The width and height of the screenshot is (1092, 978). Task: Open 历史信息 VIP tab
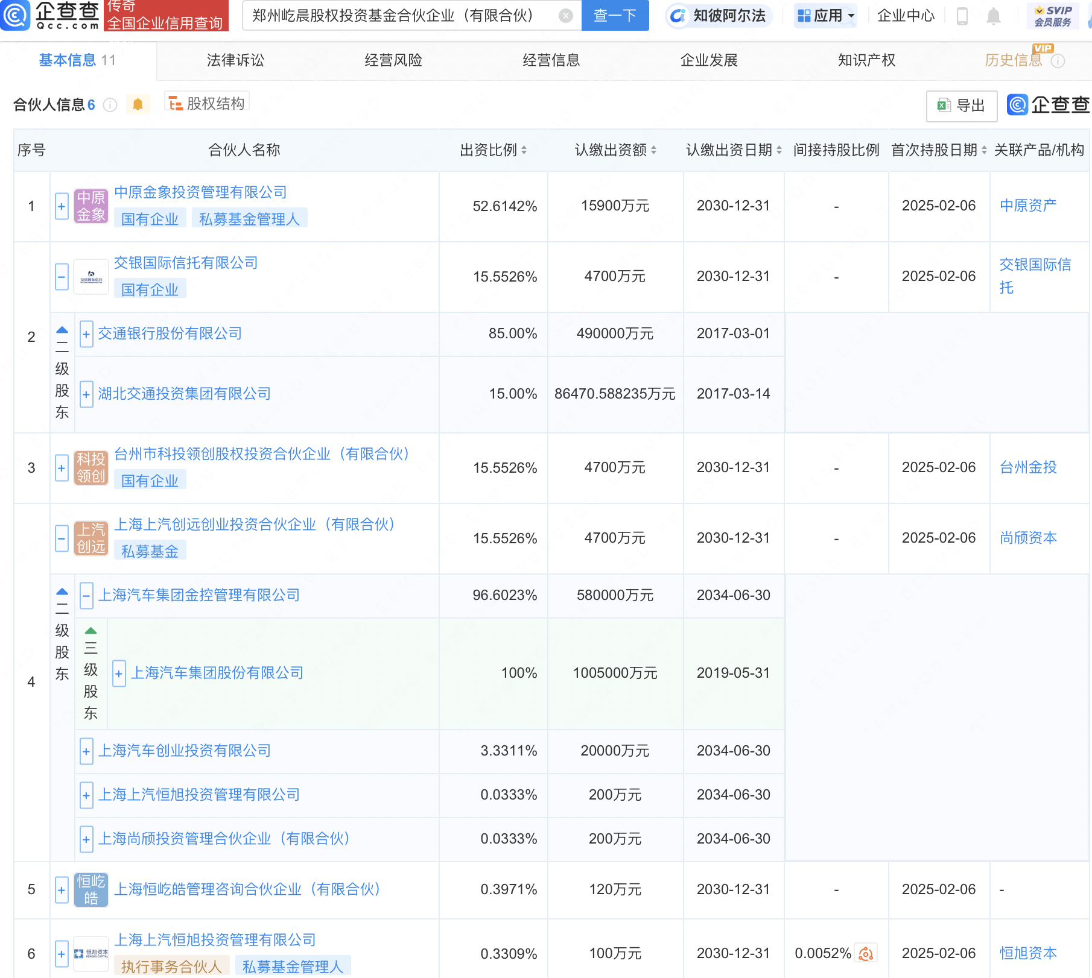(x=1014, y=60)
